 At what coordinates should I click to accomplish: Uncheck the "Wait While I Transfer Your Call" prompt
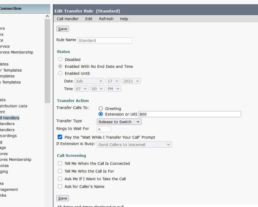(x=60, y=137)
